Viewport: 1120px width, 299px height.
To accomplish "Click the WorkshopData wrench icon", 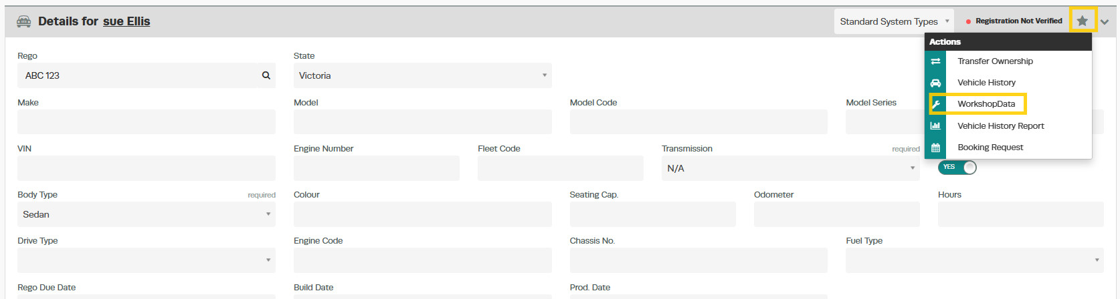I will tap(935, 104).
